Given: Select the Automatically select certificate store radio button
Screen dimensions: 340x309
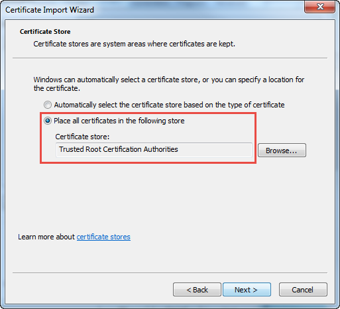Looking at the screenshot, I should [x=48, y=105].
